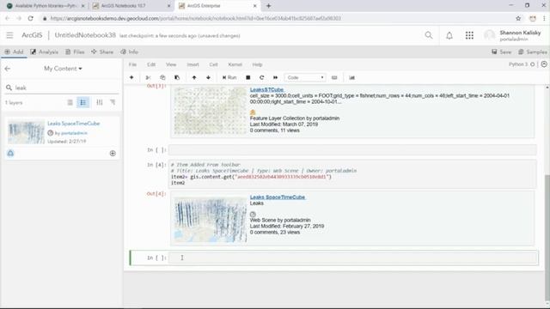Switch to the Available Python libraries browser tab
This screenshot has height=309, width=550.
pyautogui.click(x=46, y=6)
